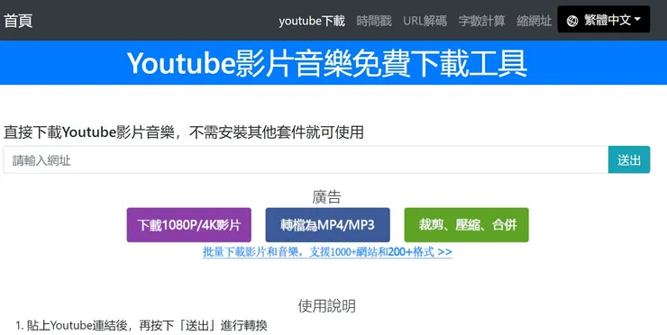Click the 廣告 label text
This screenshot has height=335, width=667.
pos(326,196)
